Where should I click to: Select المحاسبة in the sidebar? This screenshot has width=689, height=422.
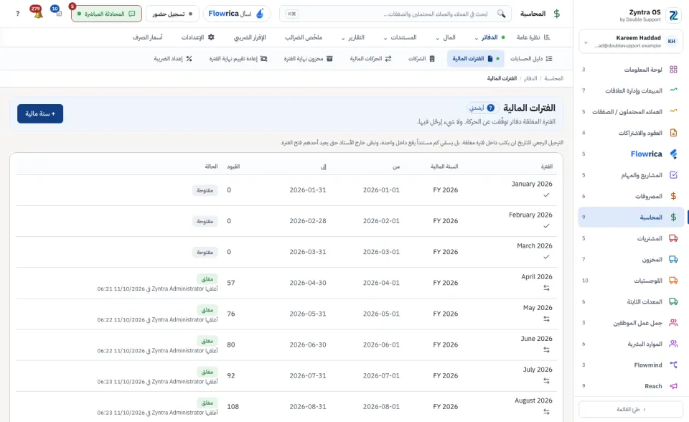click(x=631, y=217)
